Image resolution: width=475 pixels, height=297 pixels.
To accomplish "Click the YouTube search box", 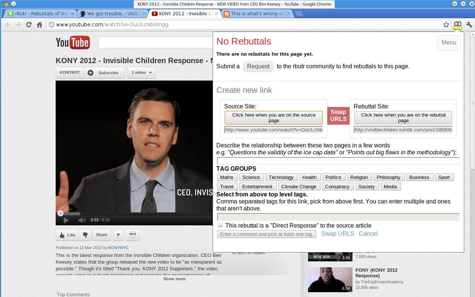I will 155,42.
